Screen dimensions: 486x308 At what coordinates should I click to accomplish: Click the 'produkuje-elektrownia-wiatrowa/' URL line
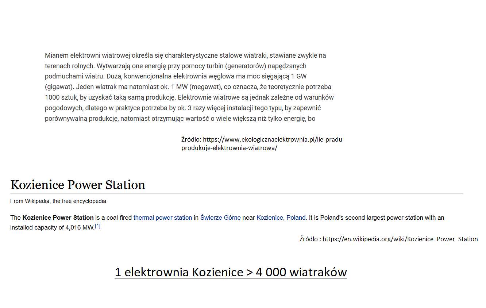click(x=229, y=148)
